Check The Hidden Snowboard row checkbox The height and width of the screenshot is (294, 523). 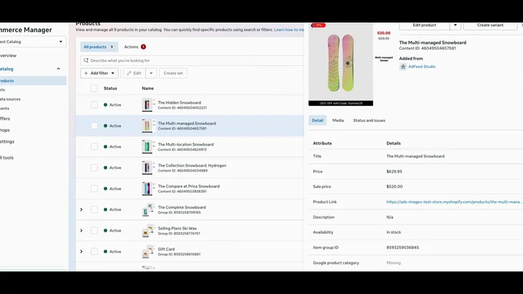94,105
